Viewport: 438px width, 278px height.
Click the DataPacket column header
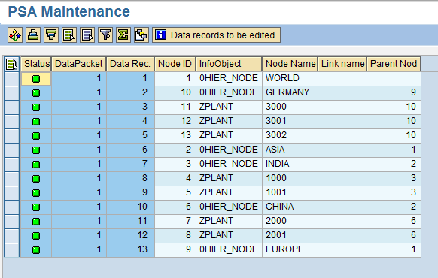[x=79, y=64]
